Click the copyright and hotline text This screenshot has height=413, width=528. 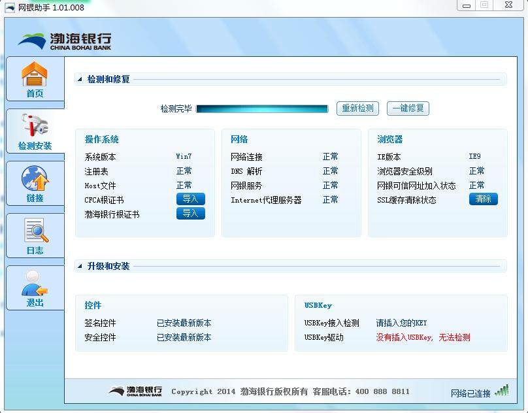290,391
